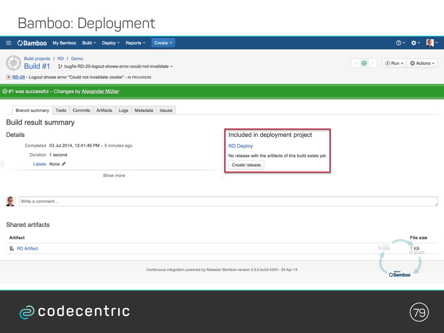Viewport: 444px width, 333px height.
Task: Expand the branch selector dropdown arrow
Action: point(171,66)
